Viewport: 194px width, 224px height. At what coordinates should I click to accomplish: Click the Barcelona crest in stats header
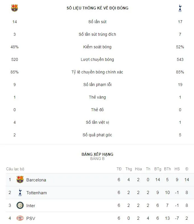tap(15, 8)
